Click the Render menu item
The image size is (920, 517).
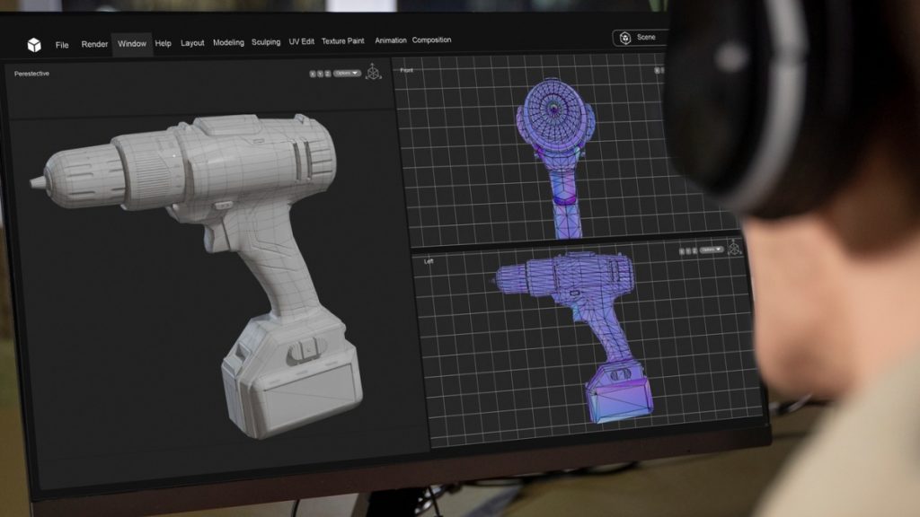point(93,41)
